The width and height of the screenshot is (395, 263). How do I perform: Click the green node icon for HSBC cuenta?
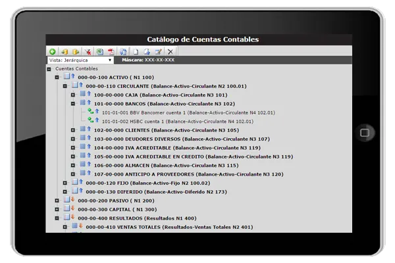click(x=91, y=120)
